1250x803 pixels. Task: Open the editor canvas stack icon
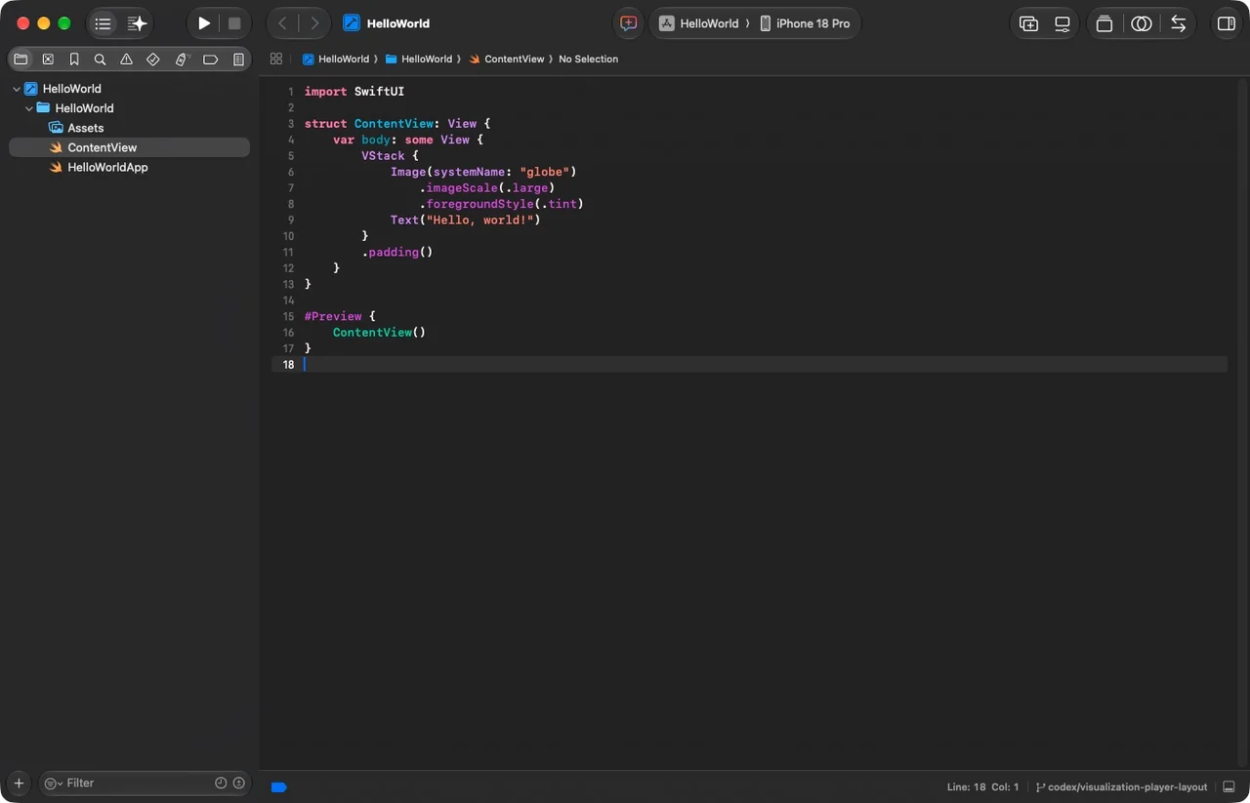click(1104, 23)
